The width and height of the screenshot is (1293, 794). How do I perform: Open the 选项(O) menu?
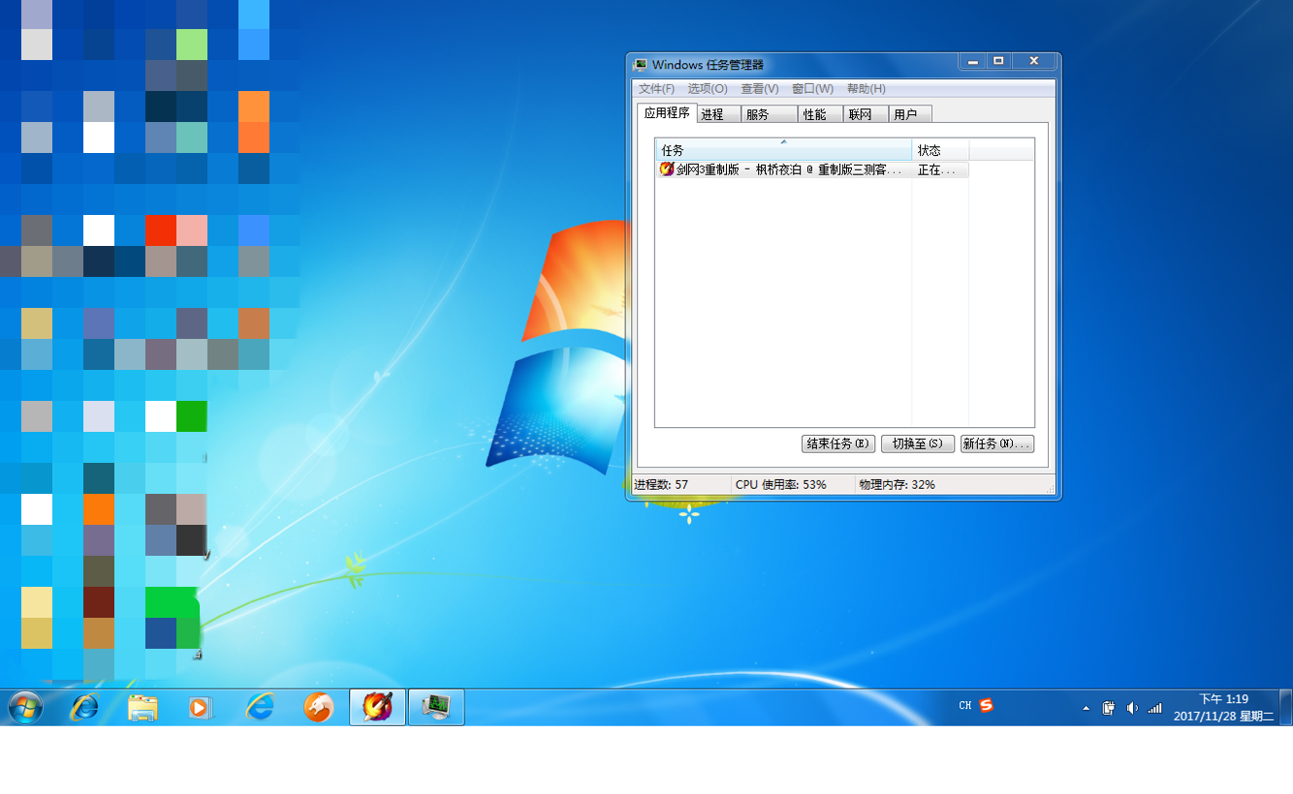(x=708, y=89)
